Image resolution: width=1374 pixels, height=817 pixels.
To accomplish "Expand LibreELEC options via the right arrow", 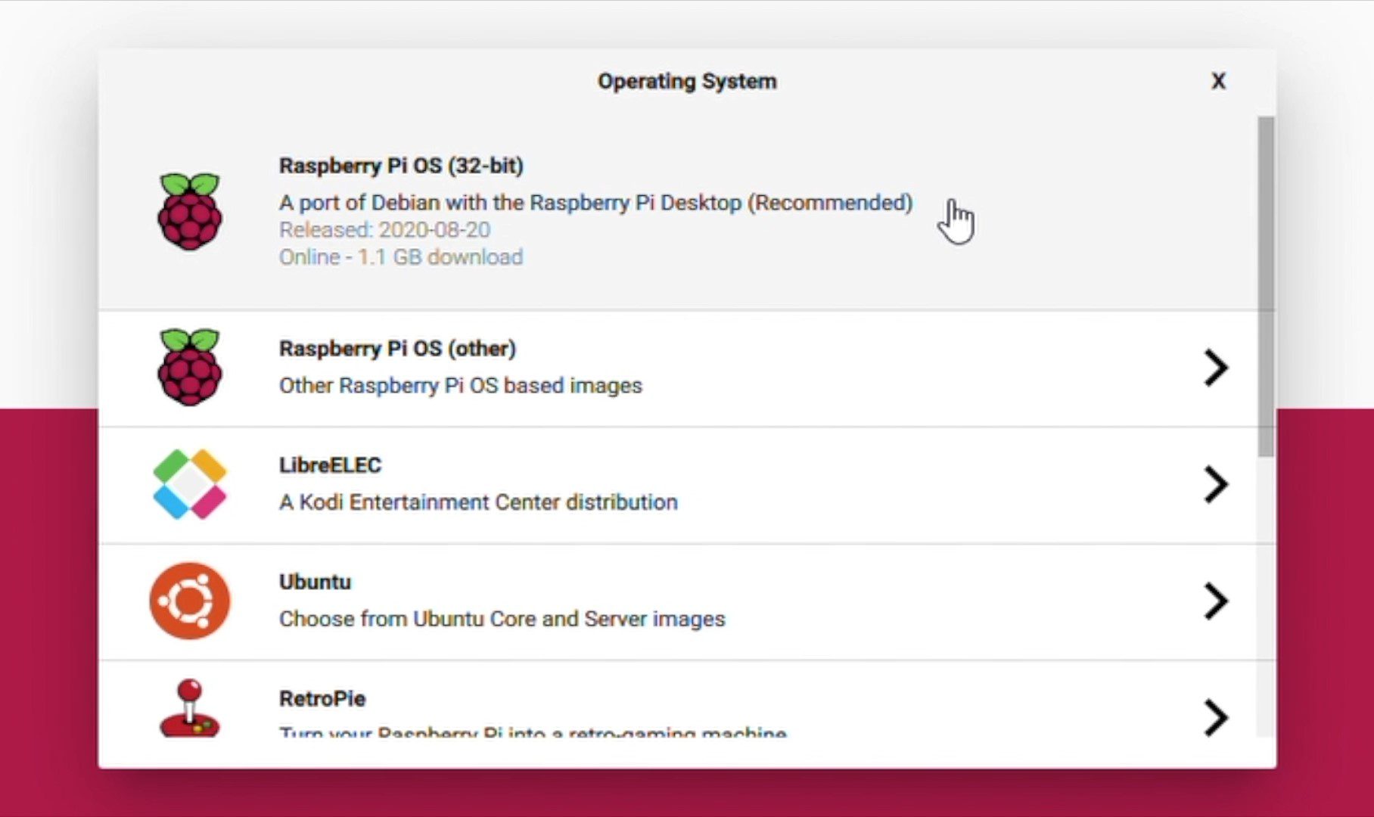I will coord(1215,484).
